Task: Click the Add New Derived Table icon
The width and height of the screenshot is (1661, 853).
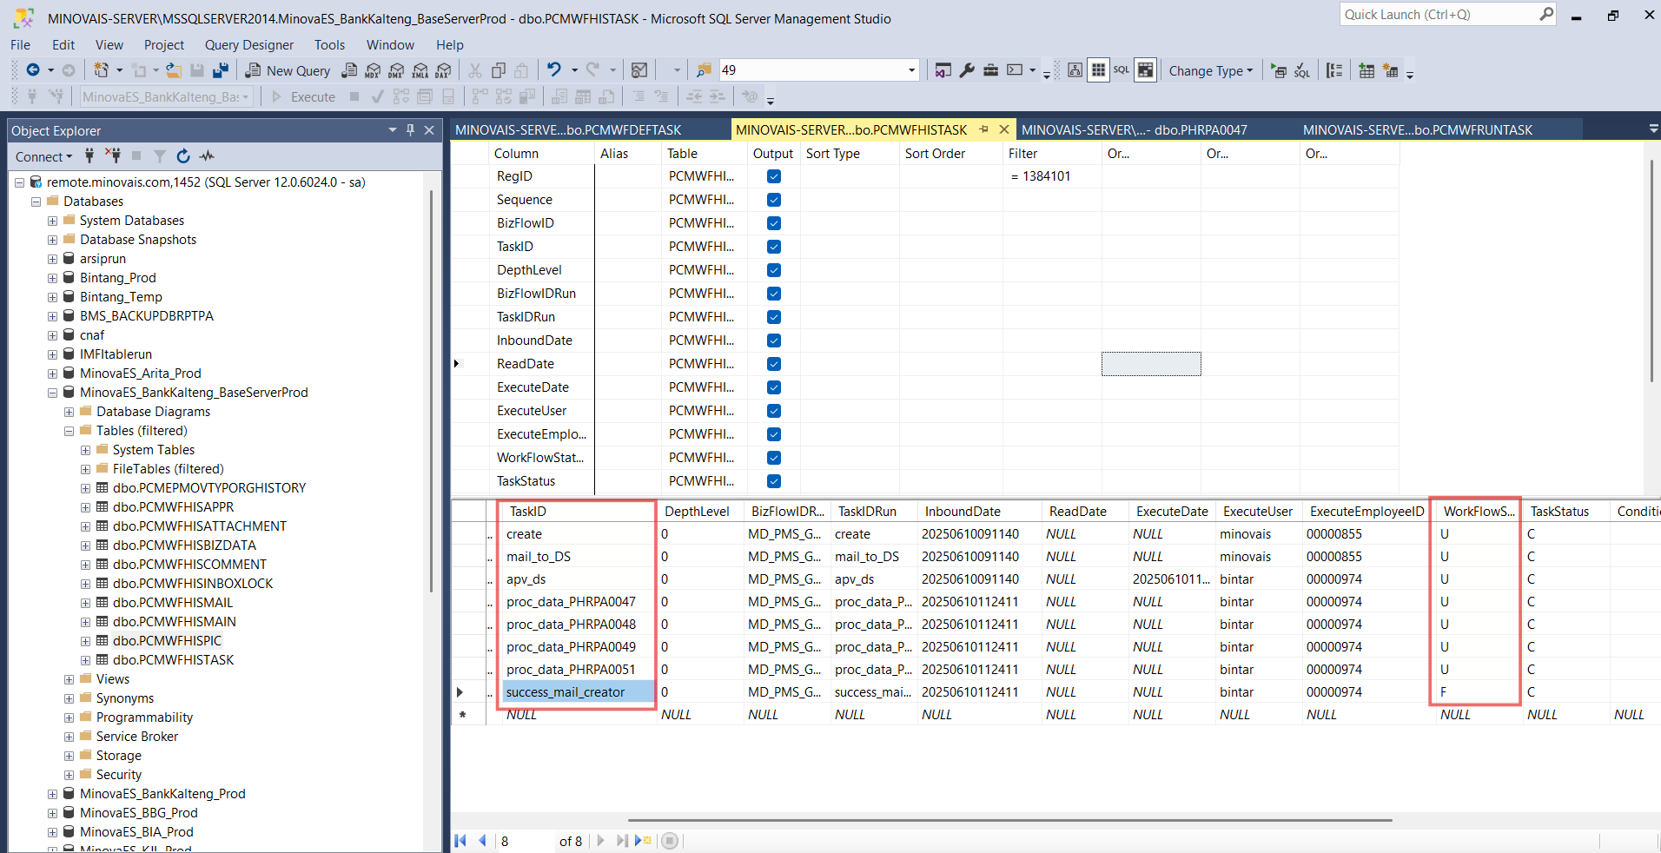Action: pyautogui.click(x=1391, y=70)
